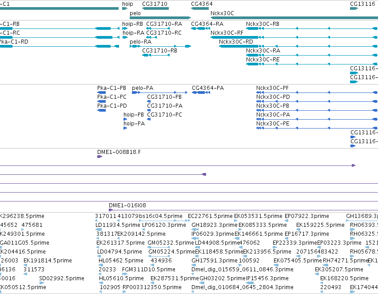Click the Pka-C1-PC protein label
This screenshot has width=378, height=294.
(x=112, y=97)
